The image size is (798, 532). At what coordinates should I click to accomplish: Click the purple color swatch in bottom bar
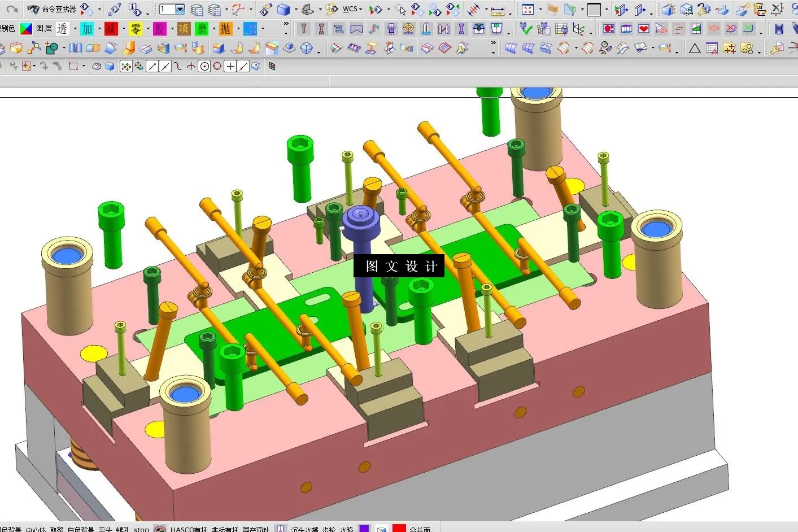[364, 529]
